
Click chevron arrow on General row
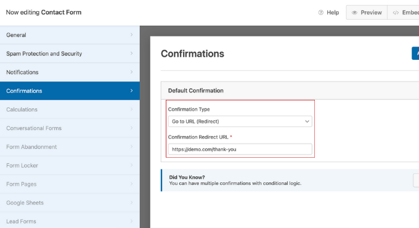click(131, 35)
